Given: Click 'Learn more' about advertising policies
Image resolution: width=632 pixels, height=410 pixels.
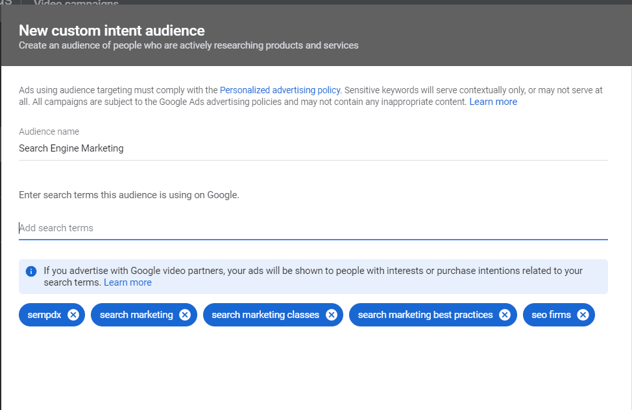Looking at the screenshot, I should 493,102.
